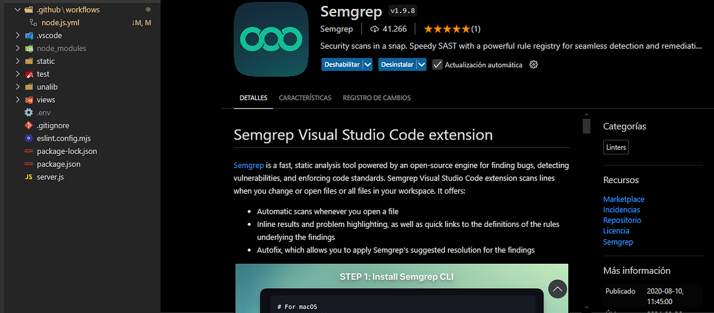Click the five-star rating icons

point(447,29)
